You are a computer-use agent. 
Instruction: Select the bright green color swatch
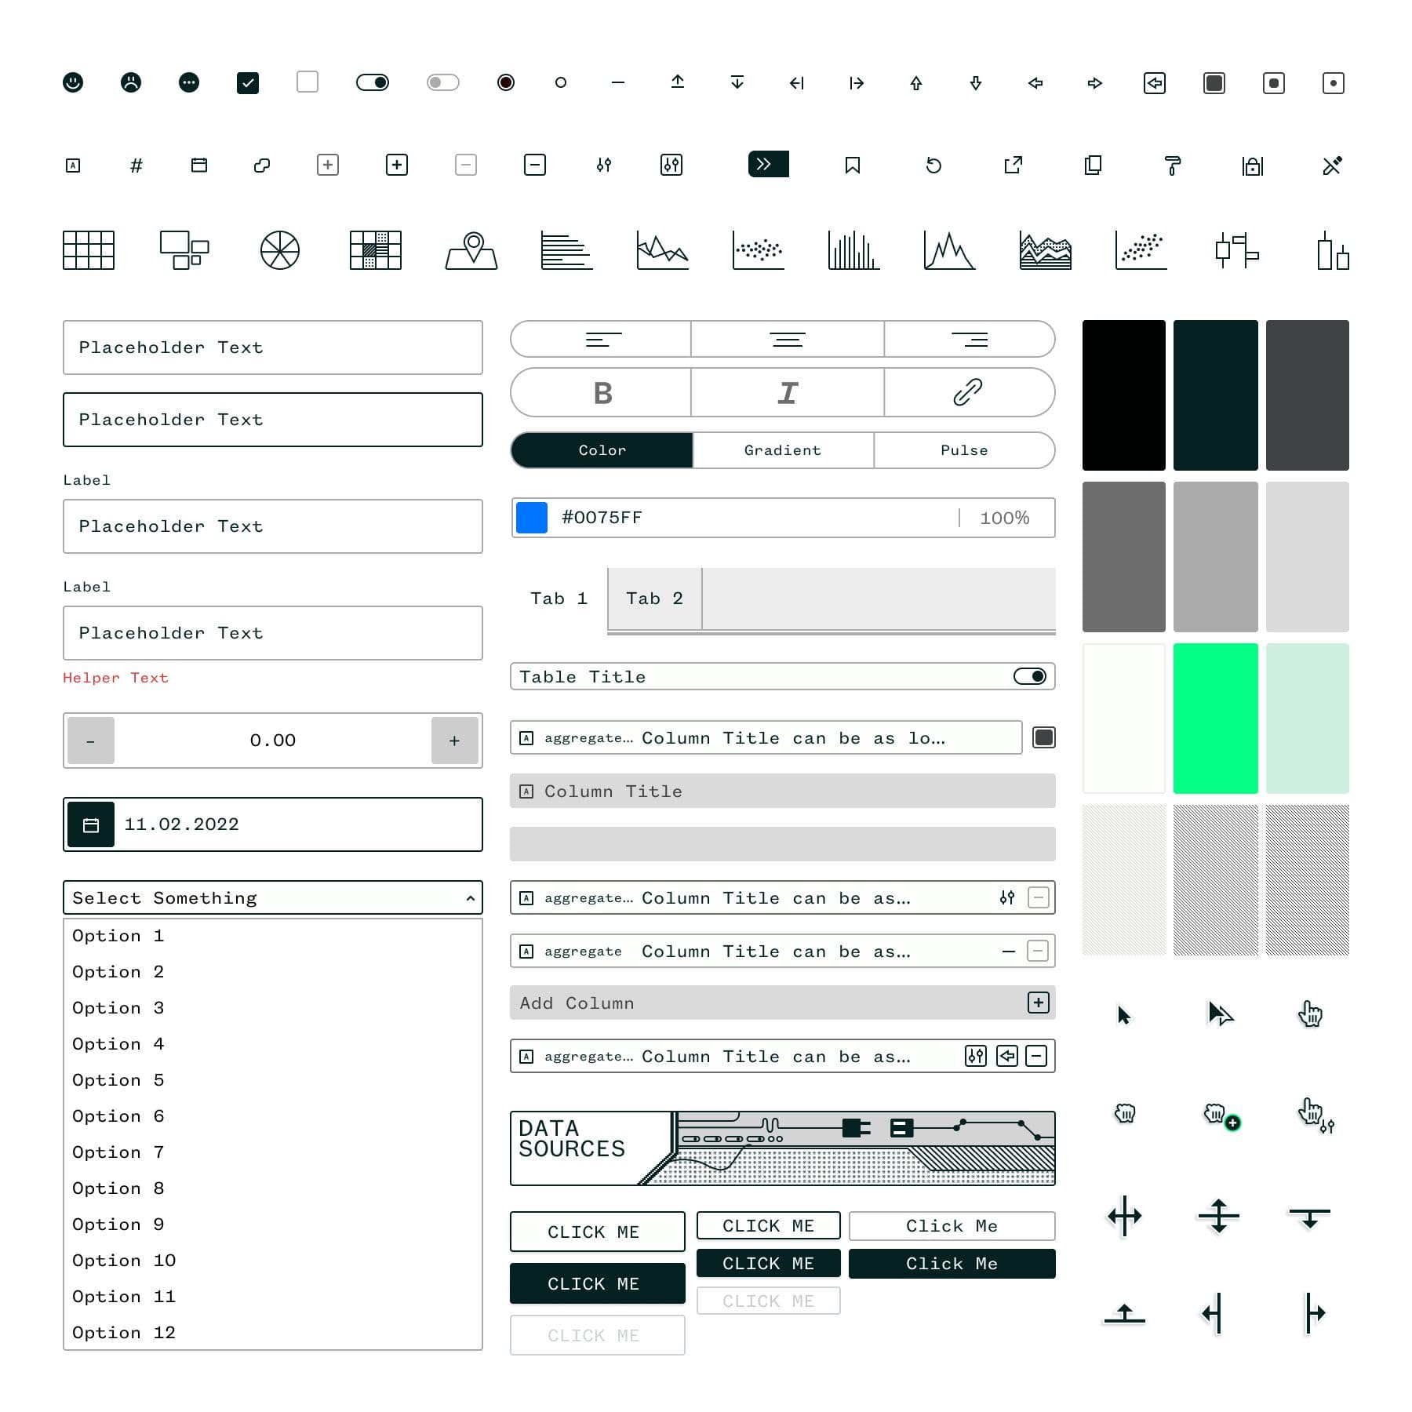point(1215,719)
